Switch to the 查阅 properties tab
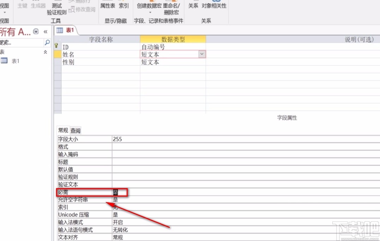Viewport: 380px width, 241px height. pos(75,130)
